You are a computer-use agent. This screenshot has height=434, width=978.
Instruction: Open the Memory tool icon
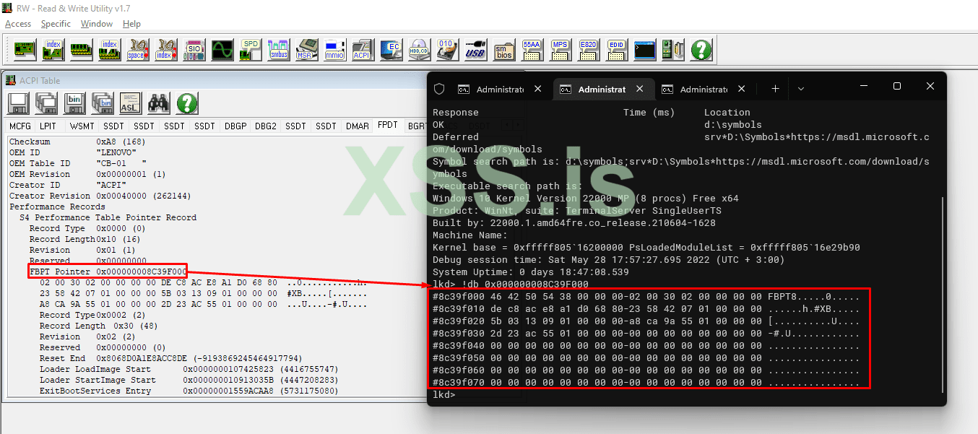tap(81, 50)
